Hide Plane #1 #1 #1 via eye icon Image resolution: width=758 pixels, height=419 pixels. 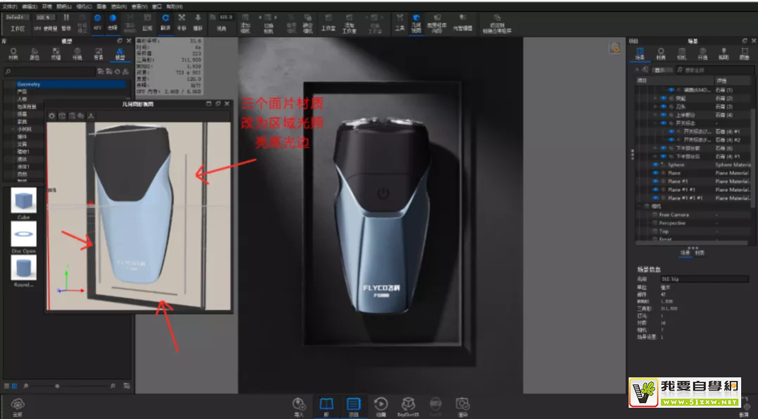point(655,198)
